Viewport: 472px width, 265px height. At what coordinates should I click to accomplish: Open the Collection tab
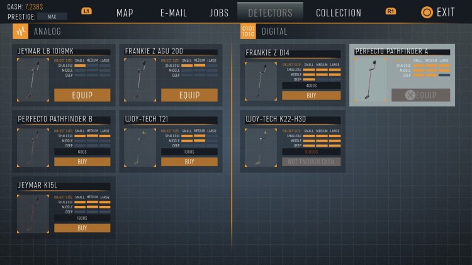click(x=339, y=13)
